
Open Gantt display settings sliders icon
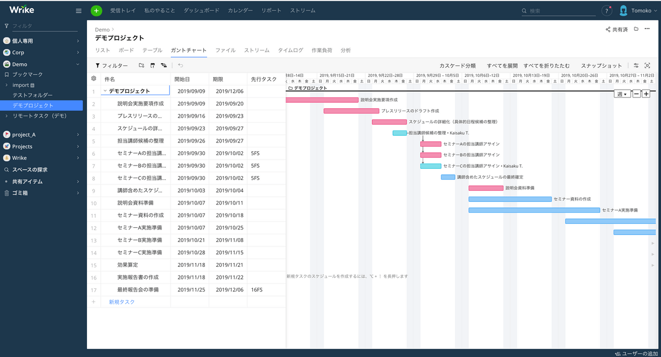coord(636,65)
